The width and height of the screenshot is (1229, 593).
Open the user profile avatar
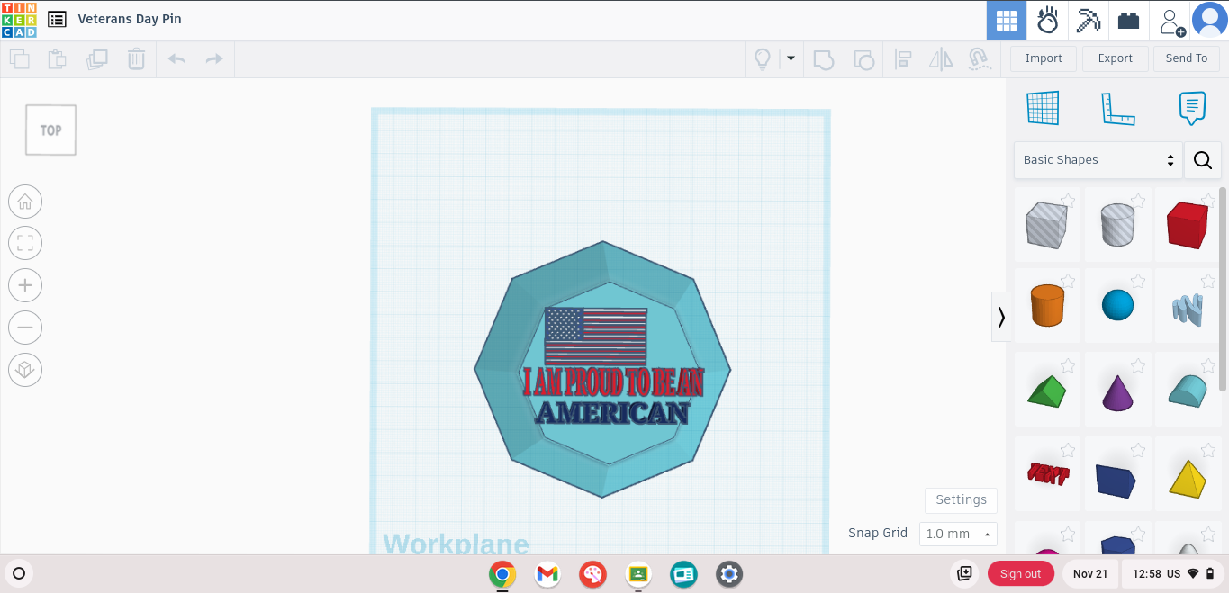[x=1210, y=20]
